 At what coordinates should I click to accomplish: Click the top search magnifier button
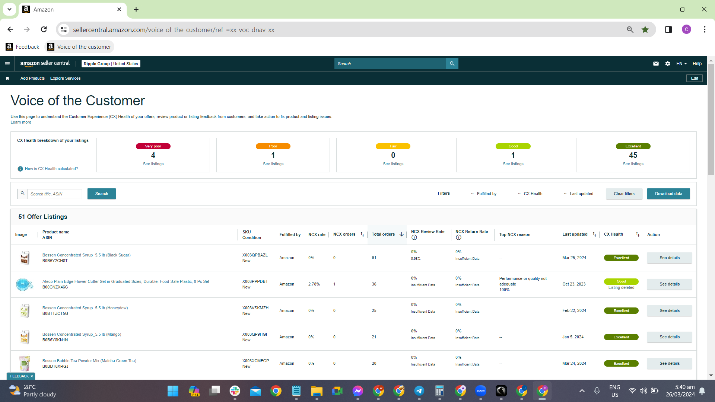click(452, 64)
